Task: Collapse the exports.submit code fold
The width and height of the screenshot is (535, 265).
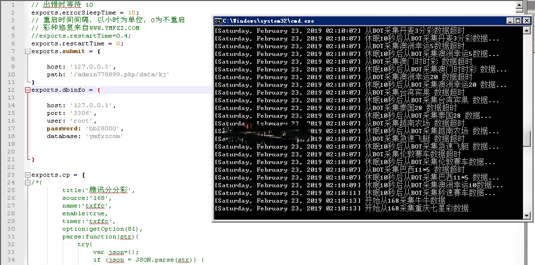Action: point(27,51)
